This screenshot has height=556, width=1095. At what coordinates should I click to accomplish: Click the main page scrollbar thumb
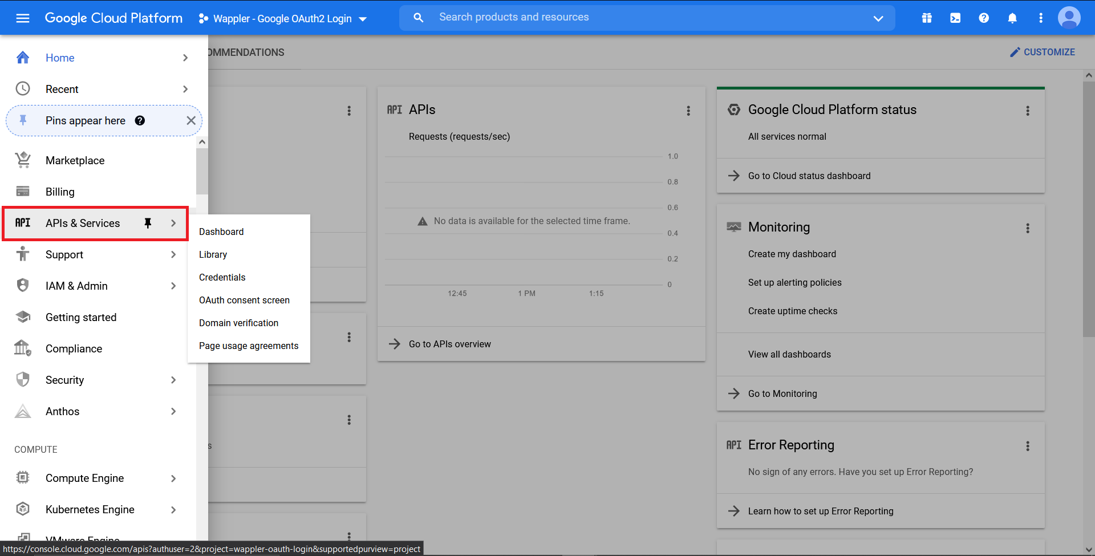click(1089, 209)
